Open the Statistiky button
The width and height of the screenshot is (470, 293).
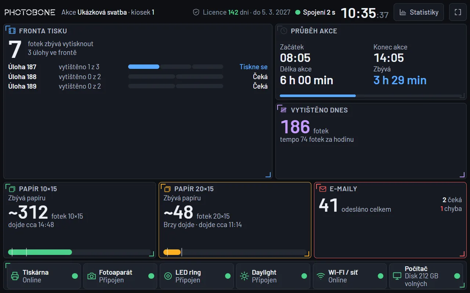[419, 12]
